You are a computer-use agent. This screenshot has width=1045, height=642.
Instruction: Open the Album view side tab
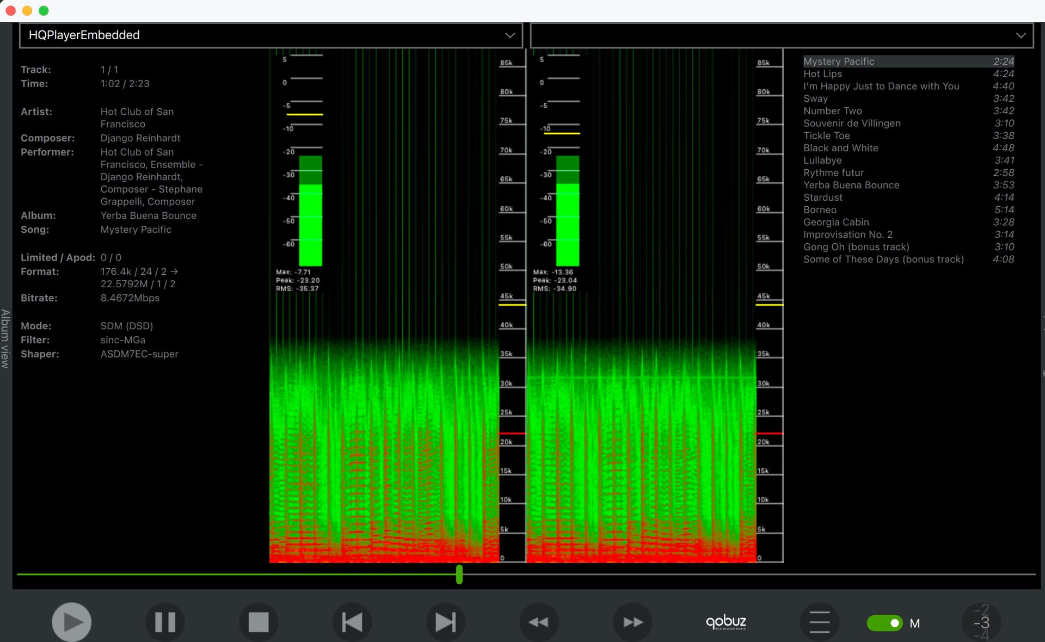pos(5,338)
